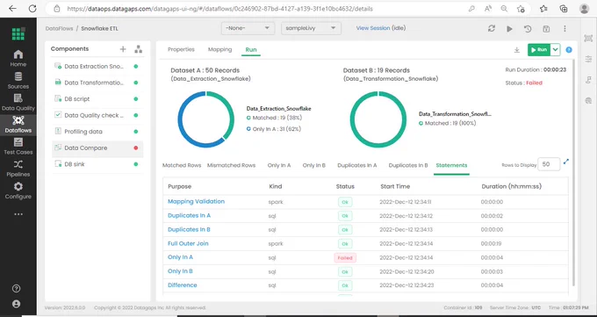Image resolution: width=597 pixels, height=317 pixels.
Task: Run the dataflow with top play icon
Action: click(x=509, y=29)
